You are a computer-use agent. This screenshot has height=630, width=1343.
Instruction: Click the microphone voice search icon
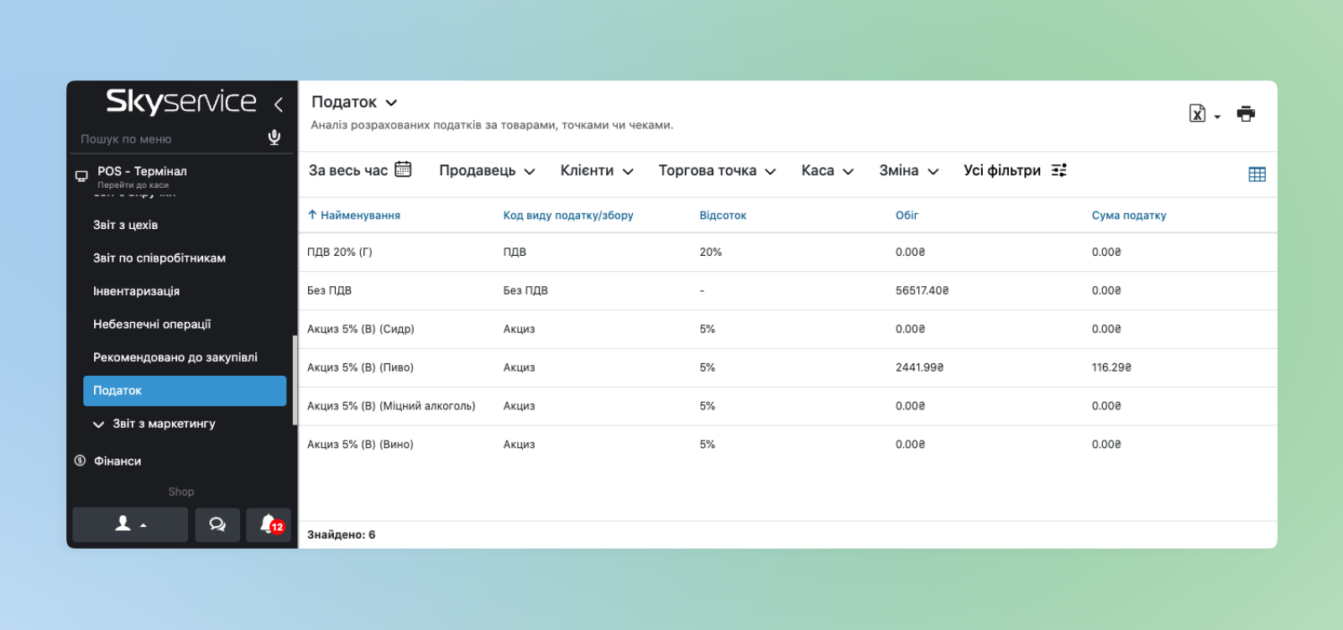coord(274,138)
